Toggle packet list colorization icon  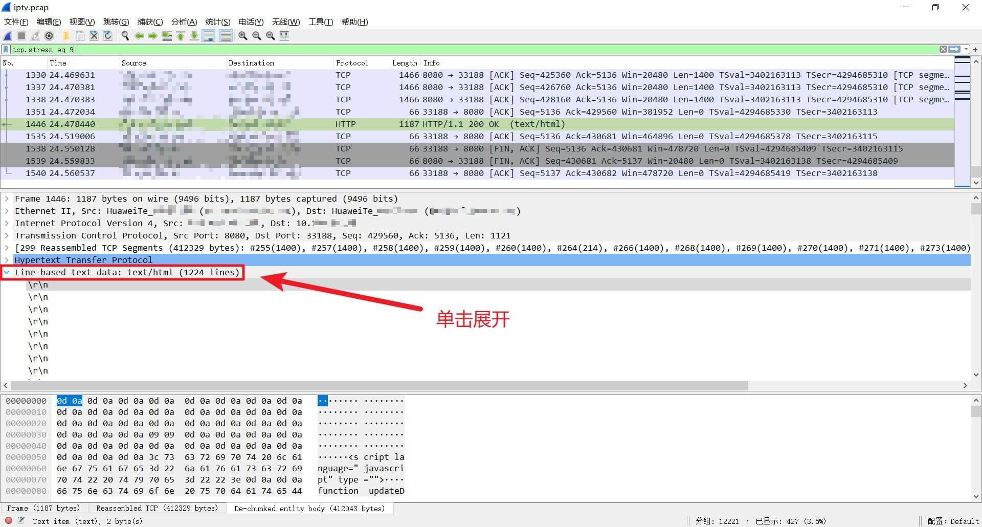click(226, 36)
